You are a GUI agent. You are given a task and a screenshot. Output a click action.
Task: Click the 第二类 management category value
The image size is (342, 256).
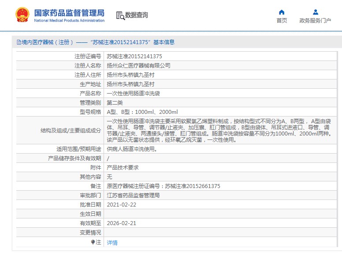point(115,103)
